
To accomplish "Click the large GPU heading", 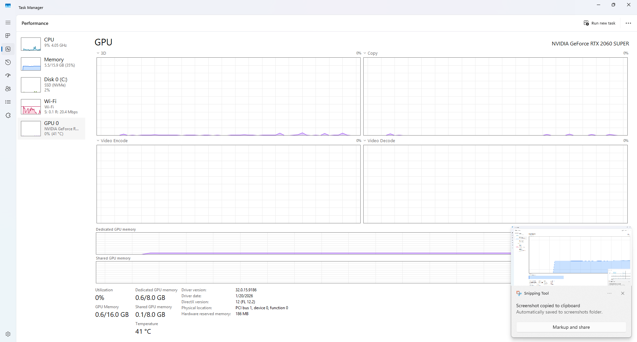I will [104, 42].
